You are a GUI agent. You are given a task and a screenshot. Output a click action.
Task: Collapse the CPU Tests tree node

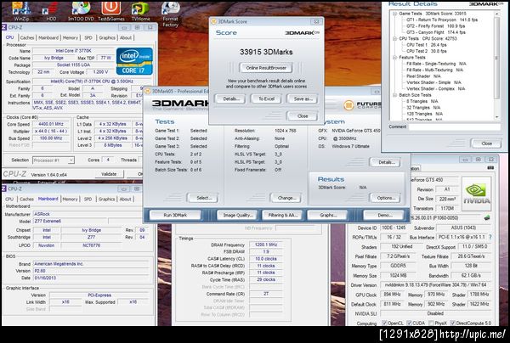click(394, 39)
